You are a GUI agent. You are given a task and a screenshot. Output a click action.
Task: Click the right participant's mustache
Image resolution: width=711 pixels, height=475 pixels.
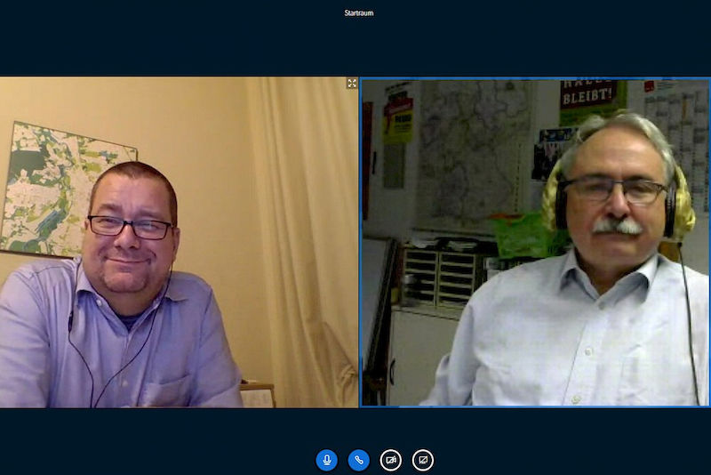617,228
